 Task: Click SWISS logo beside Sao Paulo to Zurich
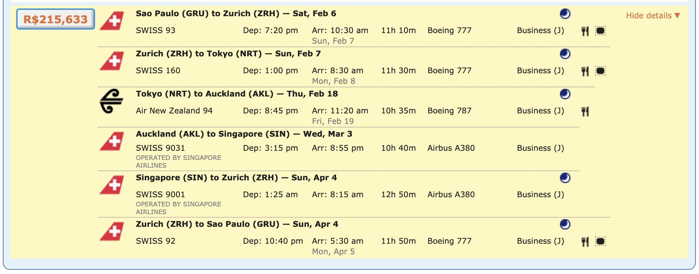[112, 21]
